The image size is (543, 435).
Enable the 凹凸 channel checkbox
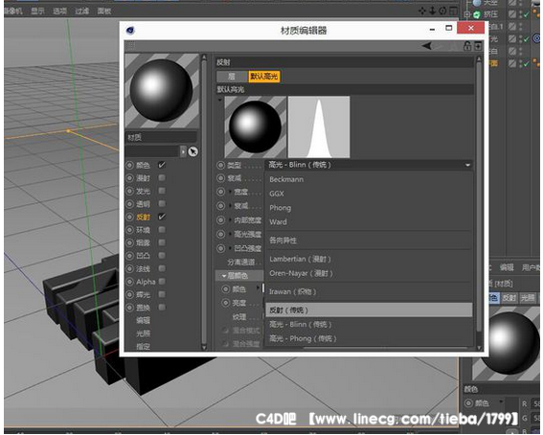point(162,255)
